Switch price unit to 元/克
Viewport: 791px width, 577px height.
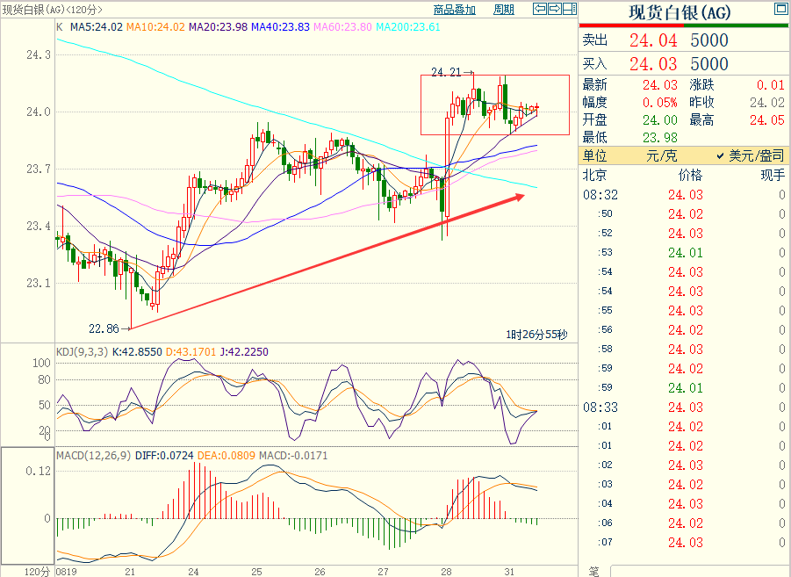[661, 155]
